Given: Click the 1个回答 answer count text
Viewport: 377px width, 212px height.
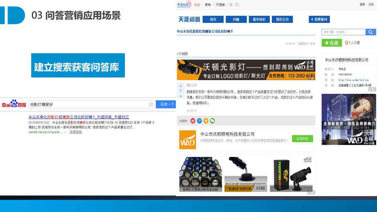Looking at the screenshot, I should [182, 54].
